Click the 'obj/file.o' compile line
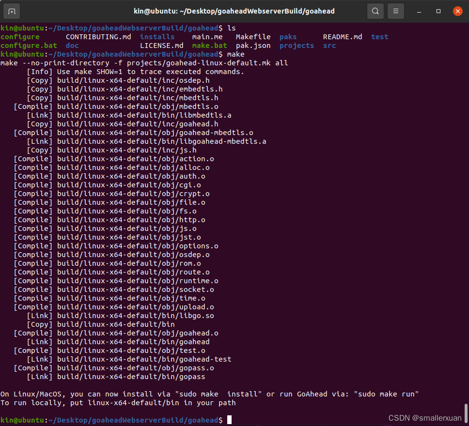The height and width of the screenshot is (426, 469). 109,202
